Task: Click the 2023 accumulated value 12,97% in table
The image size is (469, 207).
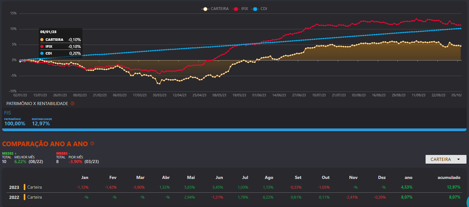Action: [x=453, y=187]
